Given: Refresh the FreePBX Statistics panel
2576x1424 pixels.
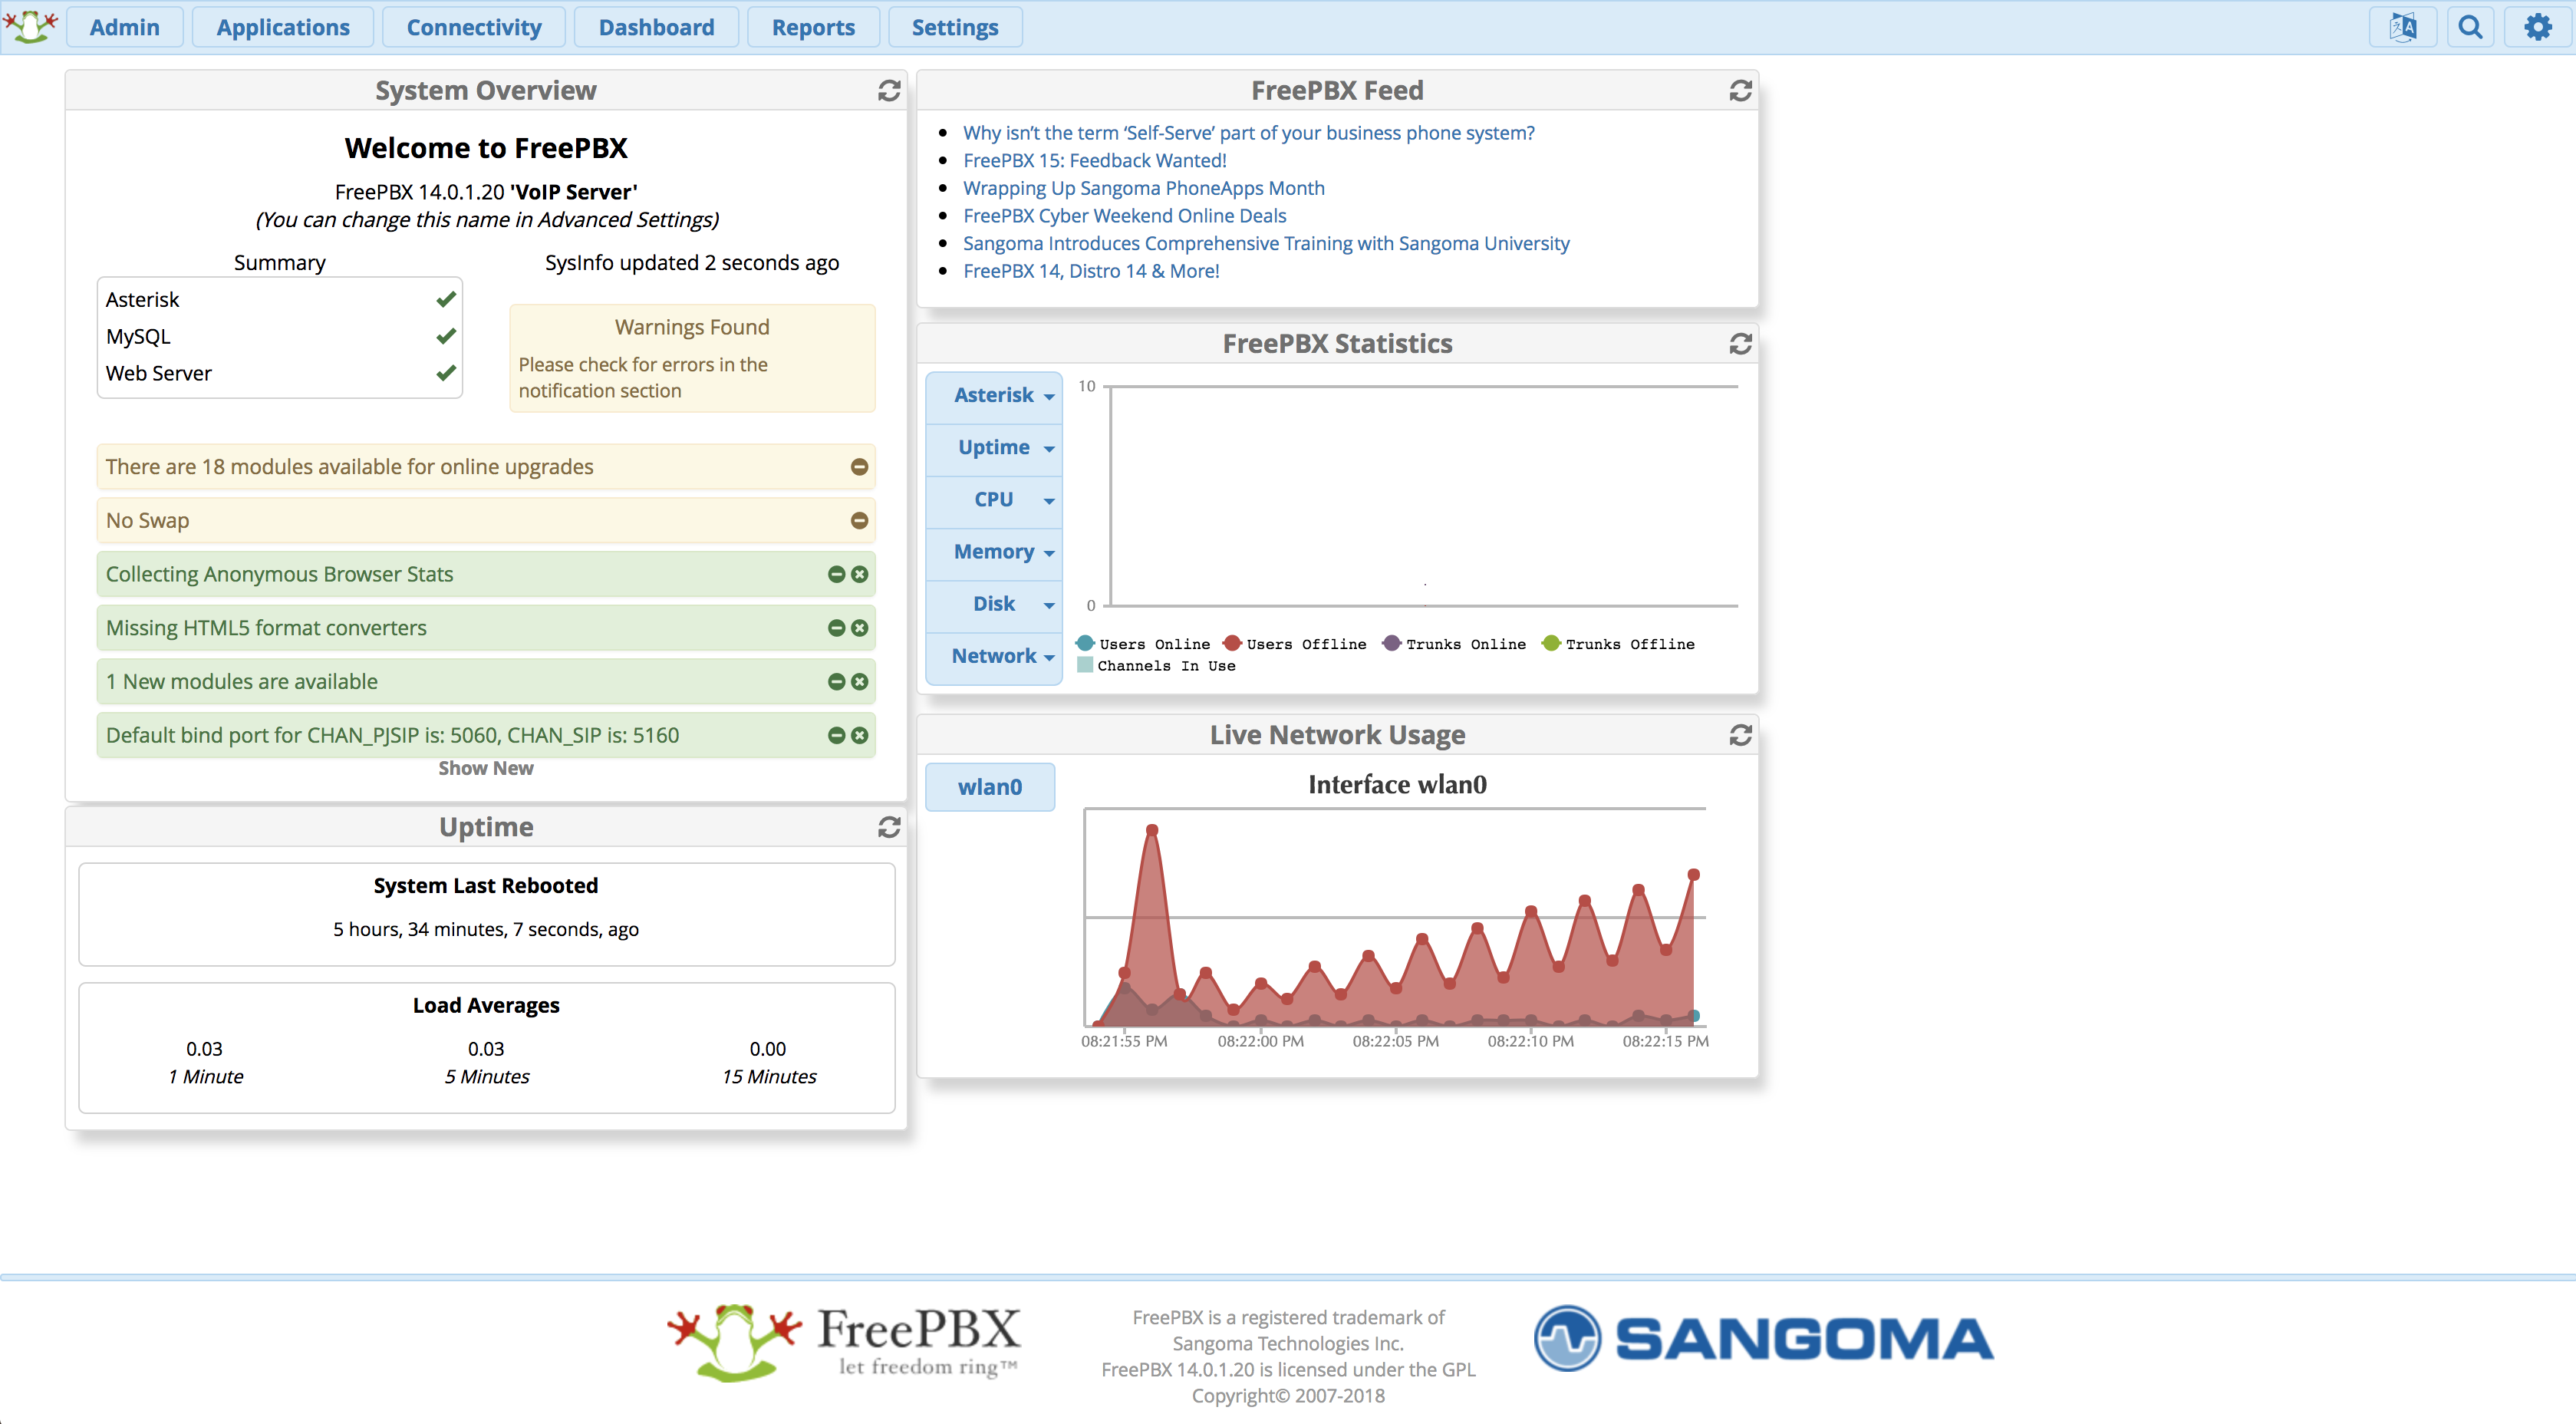Looking at the screenshot, I should [1740, 344].
